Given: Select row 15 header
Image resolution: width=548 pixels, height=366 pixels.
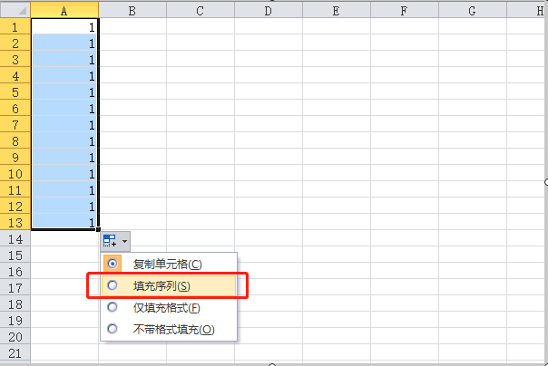Looking at the screenshot, I should click(15, 255).
